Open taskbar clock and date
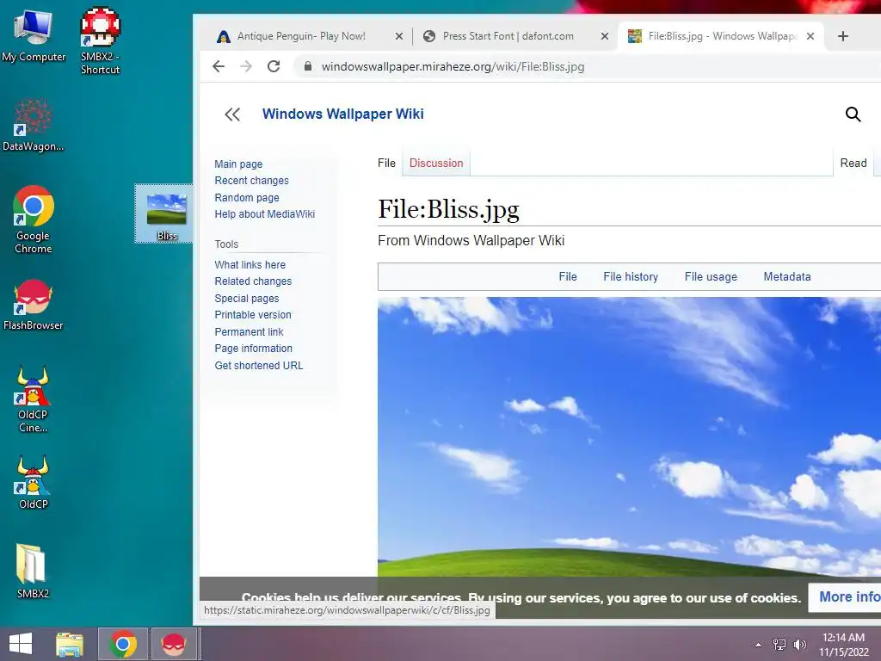Image resolution: width=881 pixels, height=661 pixels. click(843, 645)
